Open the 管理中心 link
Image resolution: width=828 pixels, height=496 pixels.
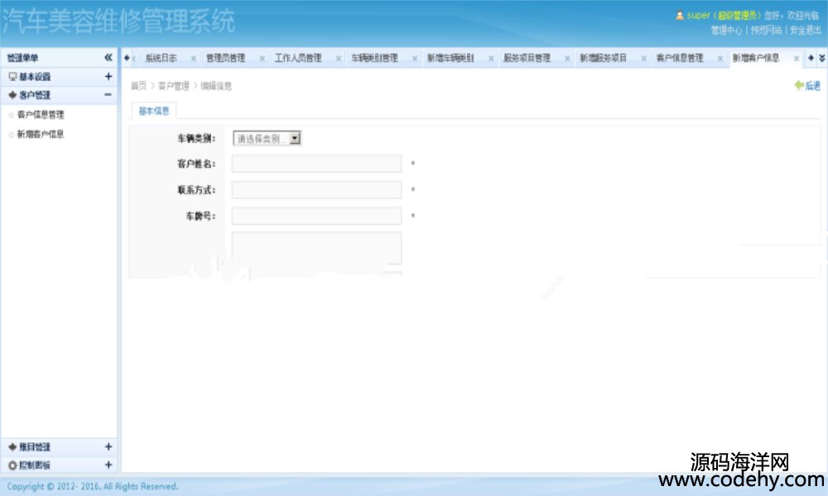[726, 30]
